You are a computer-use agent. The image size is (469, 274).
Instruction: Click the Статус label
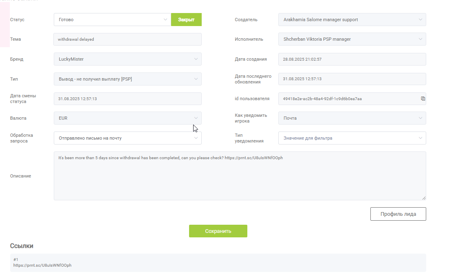tap(17, 20)
